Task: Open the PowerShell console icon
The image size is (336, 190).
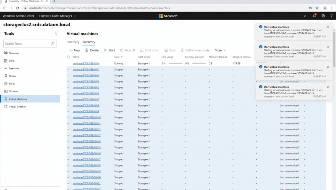Action: click(x=306, y=16)
